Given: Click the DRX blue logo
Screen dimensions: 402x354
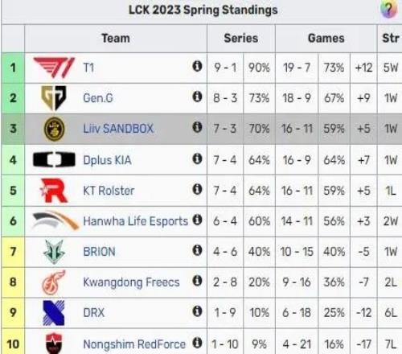Looking at the screenshot, I should tap(54, 313).
